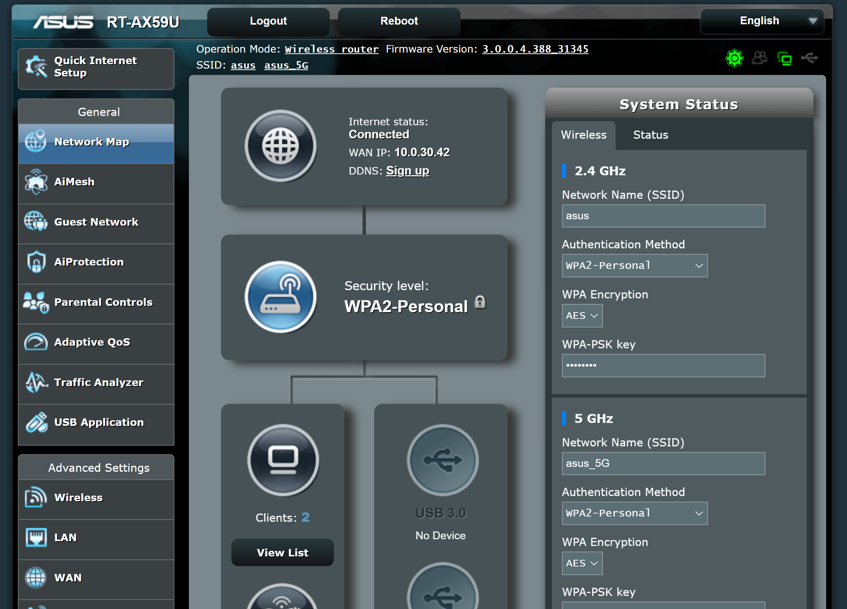This screenshot has height=609, width=847.
Task: Click the ASUS logo
Action: click(63, 22)
